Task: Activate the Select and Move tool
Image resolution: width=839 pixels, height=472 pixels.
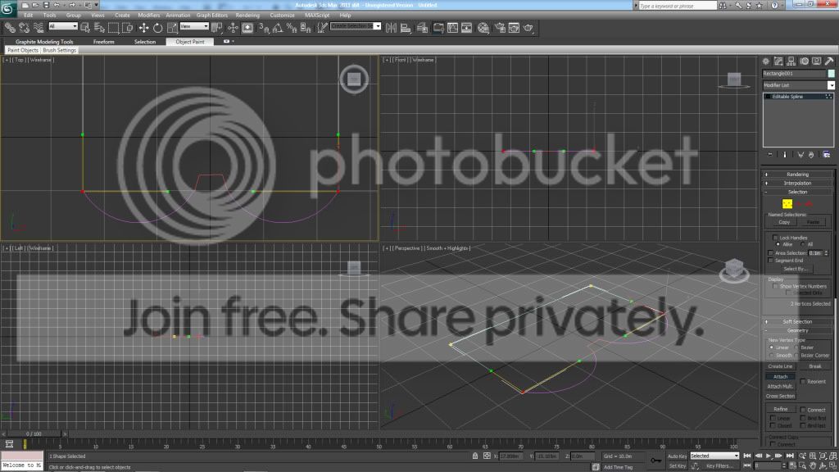Action: [x=143, y=28]
